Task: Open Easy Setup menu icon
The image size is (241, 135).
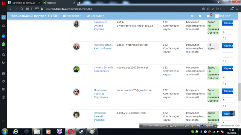Action: coord(237,9)
